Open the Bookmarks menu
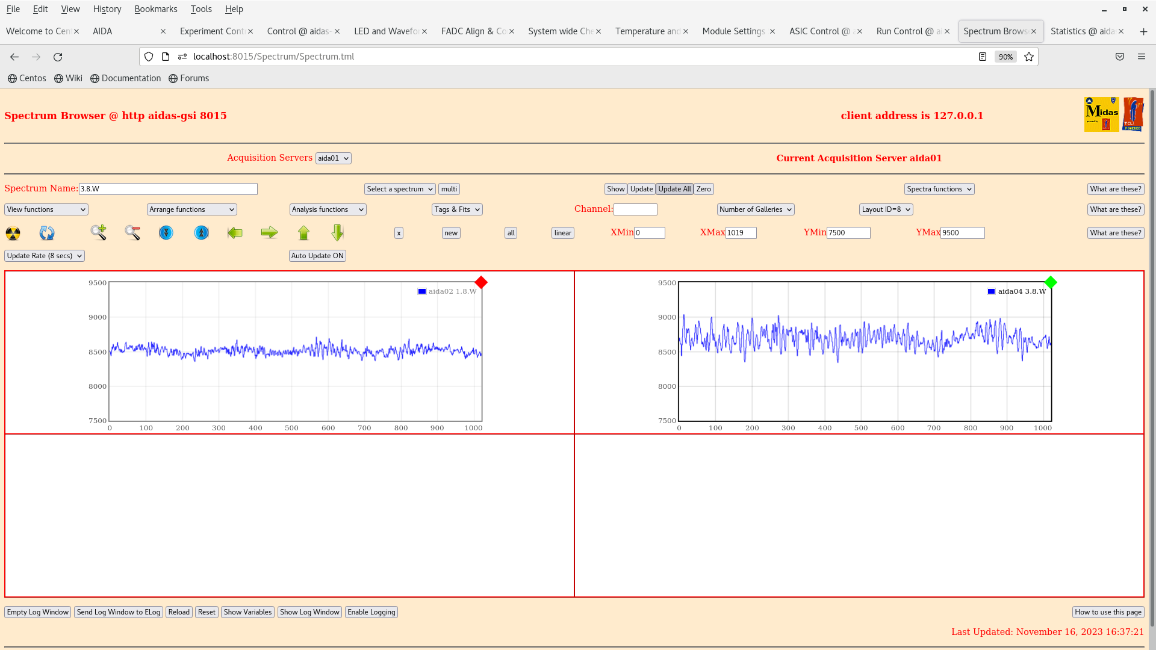1156x650 pixels. pyautogui.click(x=155, y=9)
